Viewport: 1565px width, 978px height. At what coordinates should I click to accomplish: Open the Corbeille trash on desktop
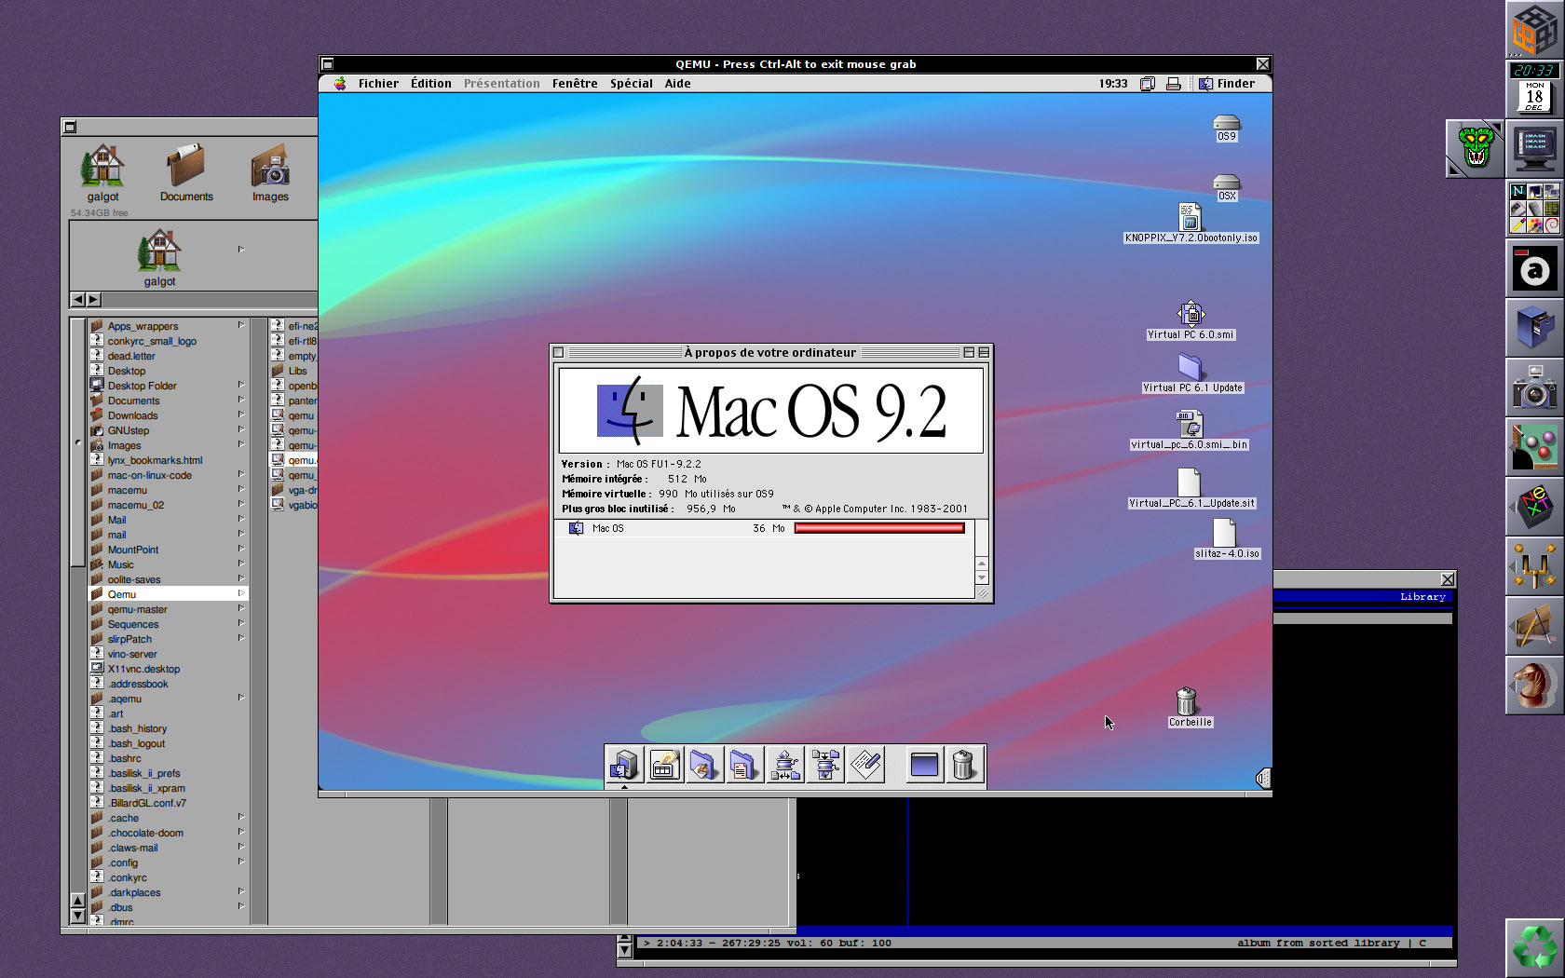[x=1186, y=701]
